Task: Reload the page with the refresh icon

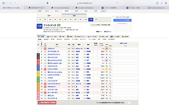Action: click(117, 3)
